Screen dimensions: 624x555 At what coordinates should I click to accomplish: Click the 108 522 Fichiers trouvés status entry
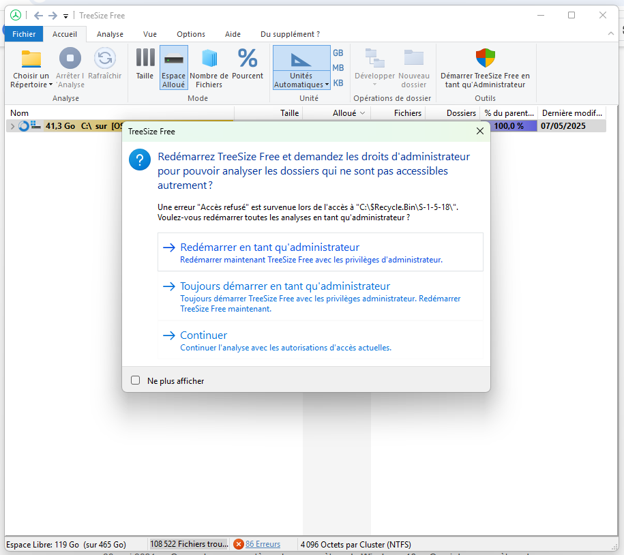(189, 544)
